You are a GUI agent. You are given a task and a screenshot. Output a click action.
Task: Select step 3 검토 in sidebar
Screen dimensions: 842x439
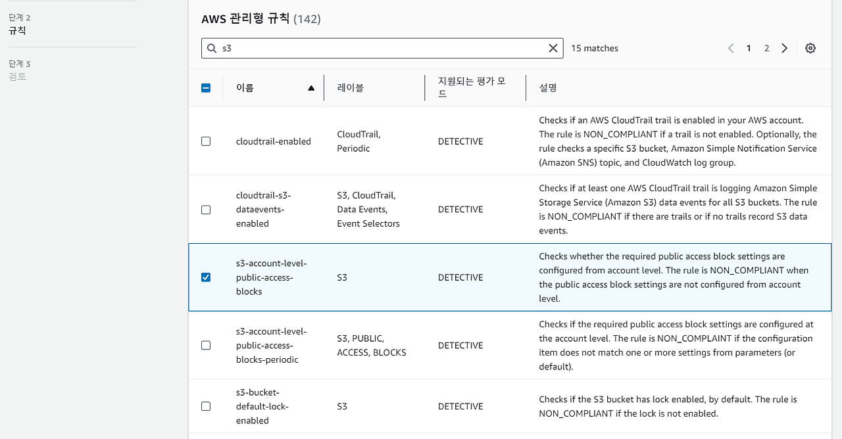coord(18,76)
